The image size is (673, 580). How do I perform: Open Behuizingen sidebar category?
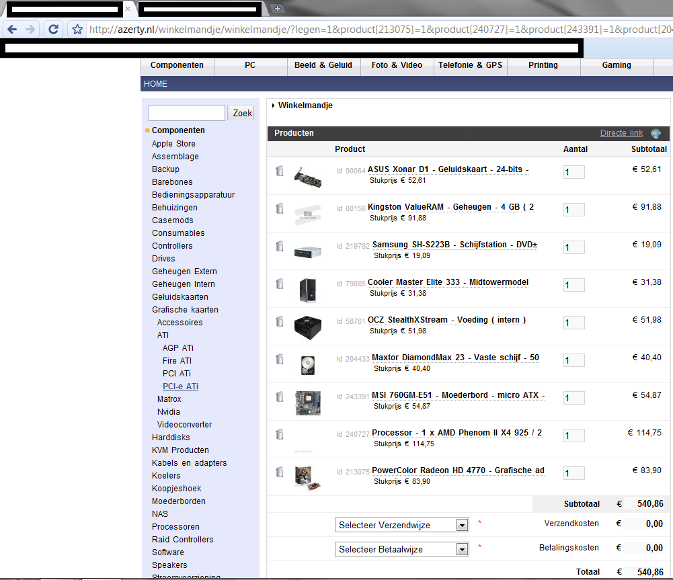coord(175,208)
